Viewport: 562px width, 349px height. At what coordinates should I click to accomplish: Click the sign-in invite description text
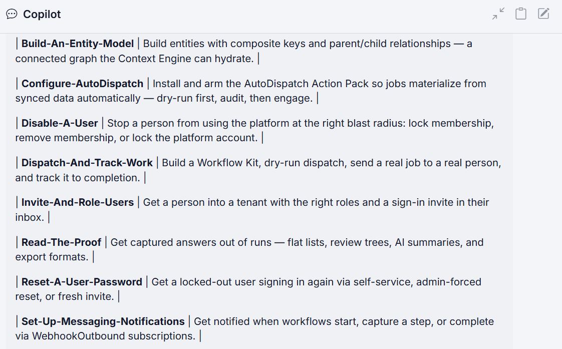pos(252,210)
